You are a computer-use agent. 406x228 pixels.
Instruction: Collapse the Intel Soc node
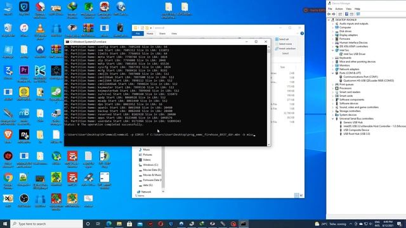(333, 50)
